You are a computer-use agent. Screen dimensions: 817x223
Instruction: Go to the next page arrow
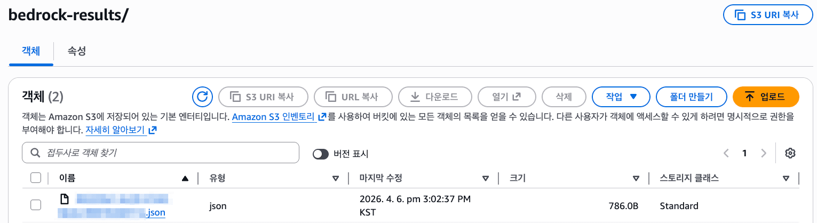pyautogui.click(x=764, y=154)
